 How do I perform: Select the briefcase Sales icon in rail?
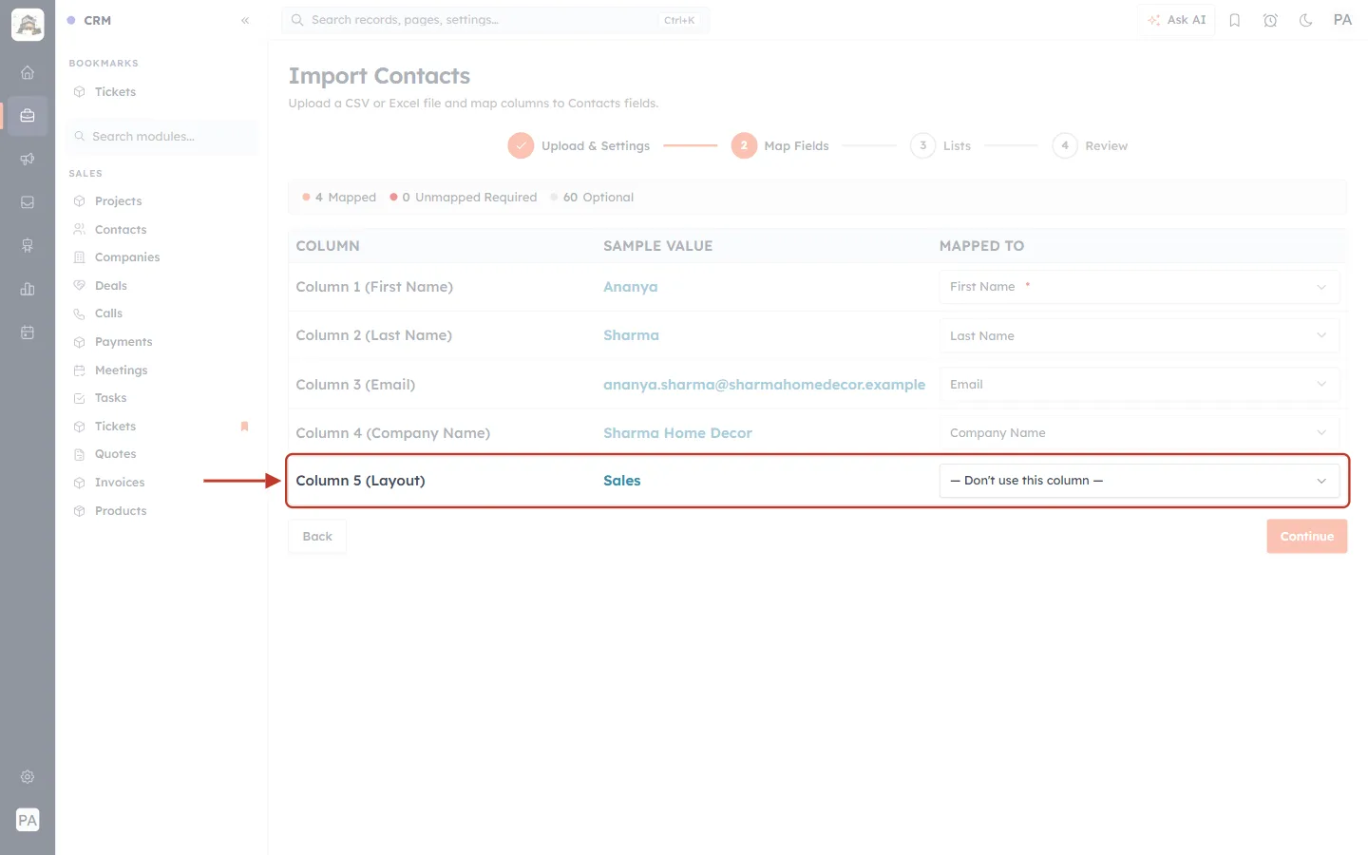click(x=28, y=116)
